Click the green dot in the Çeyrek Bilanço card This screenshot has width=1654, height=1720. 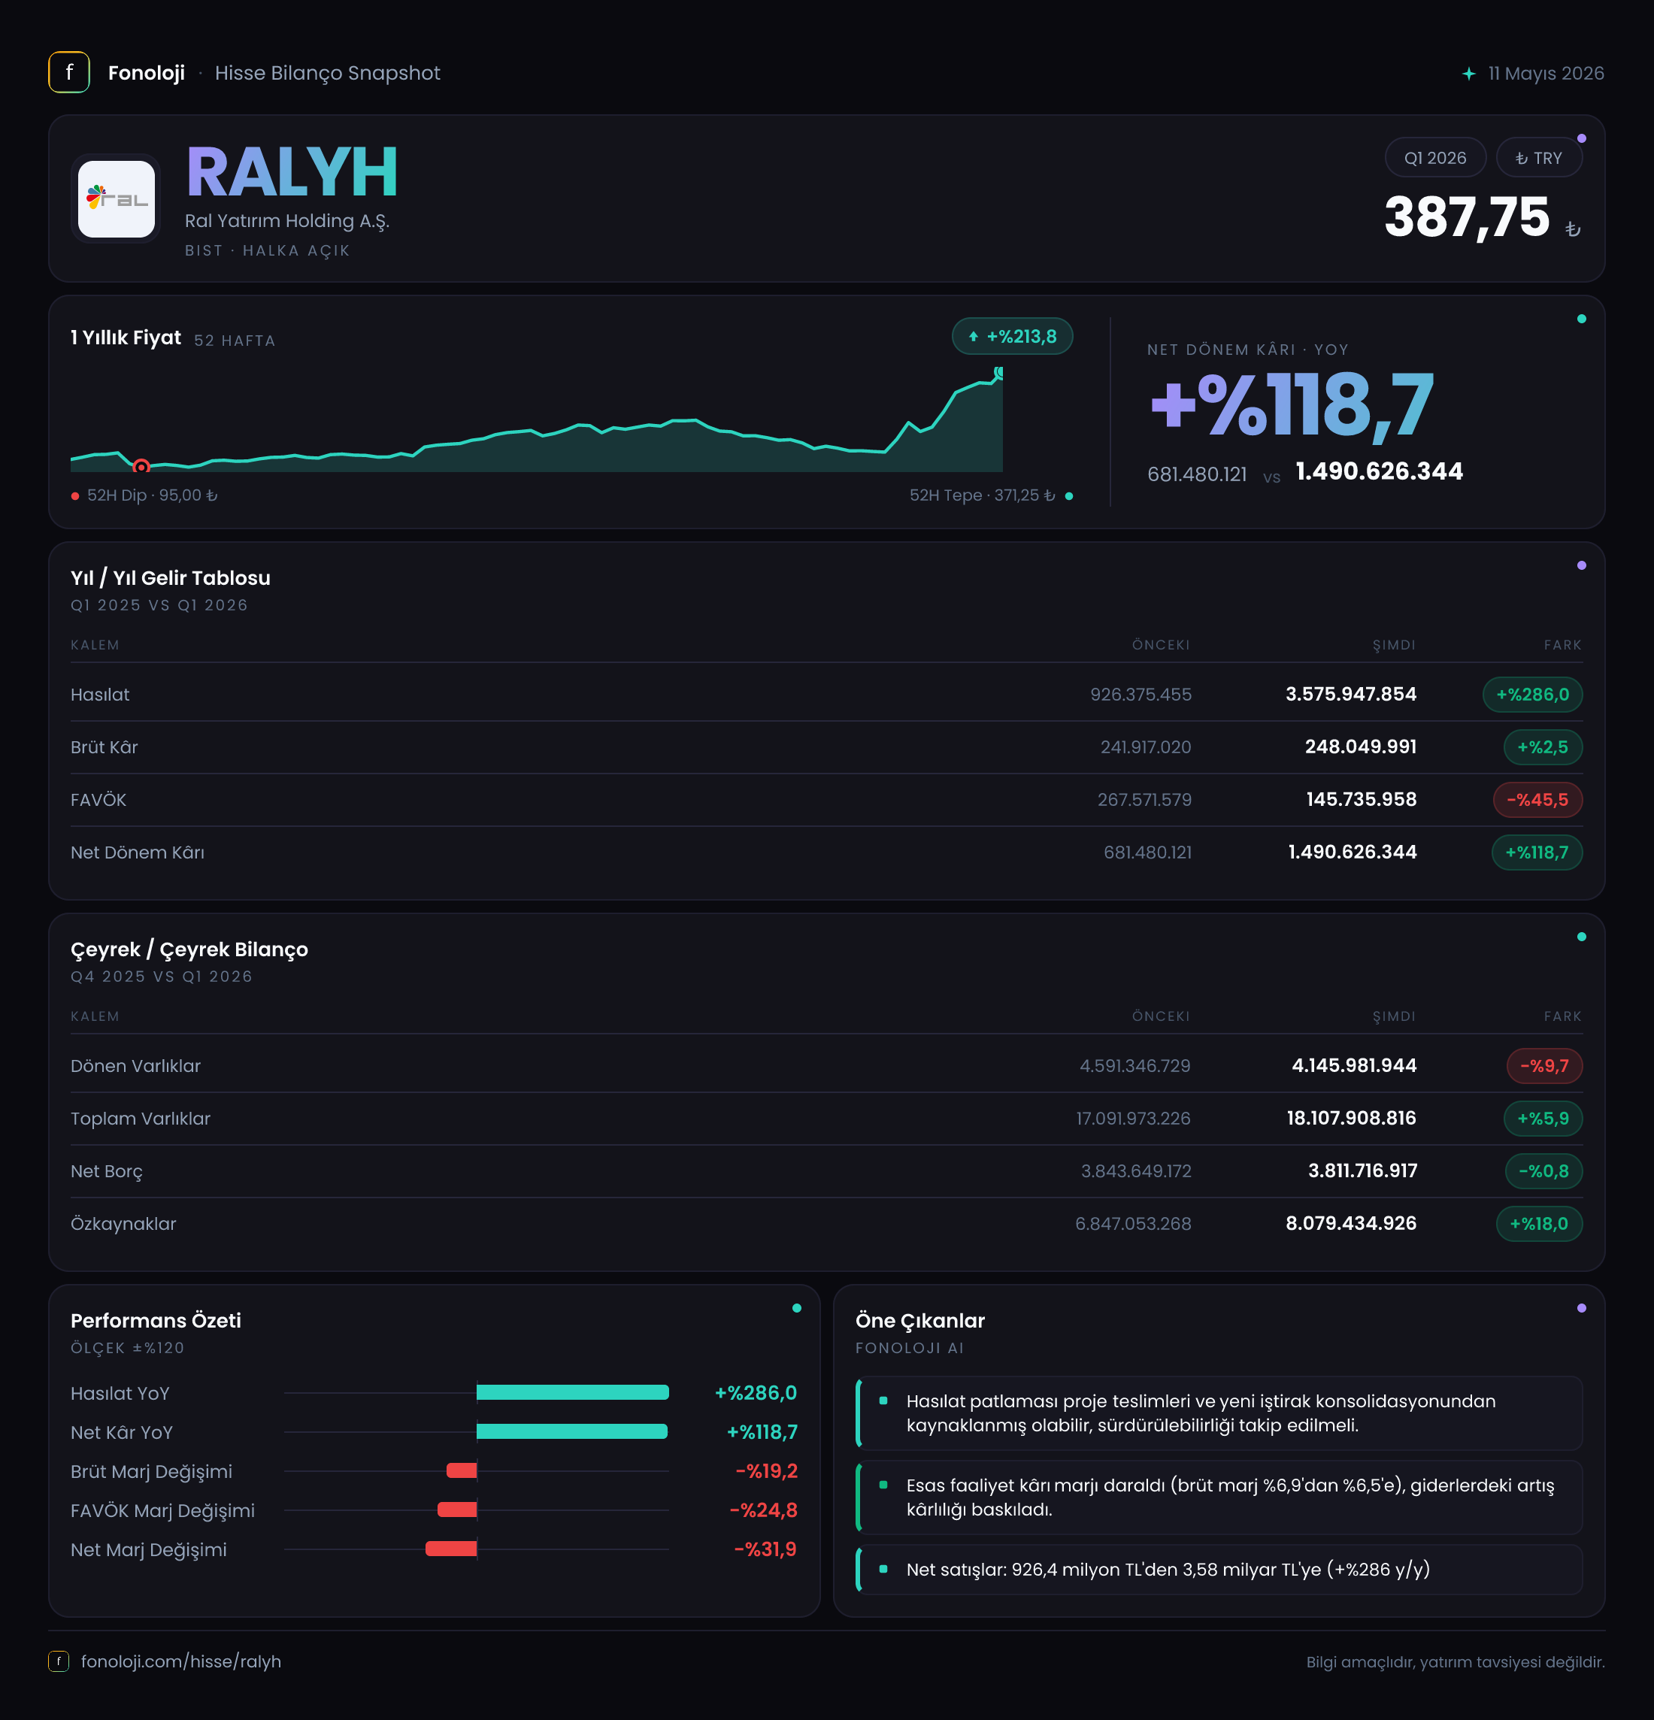[1581, 937]
